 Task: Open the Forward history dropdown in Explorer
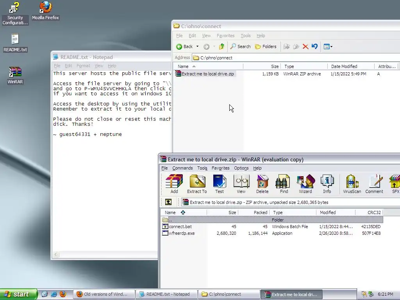click(x=214, y=46)
